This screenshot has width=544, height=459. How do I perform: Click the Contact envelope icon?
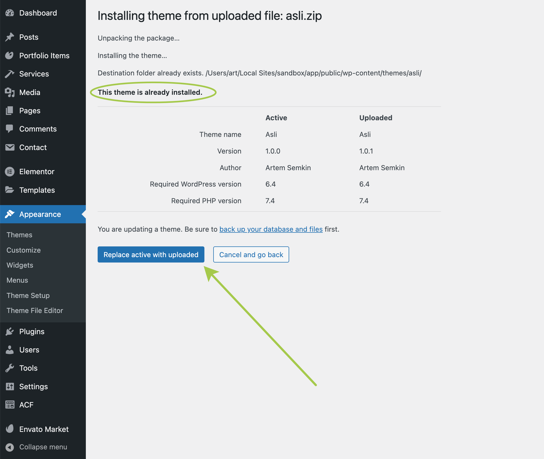point(10,147)
